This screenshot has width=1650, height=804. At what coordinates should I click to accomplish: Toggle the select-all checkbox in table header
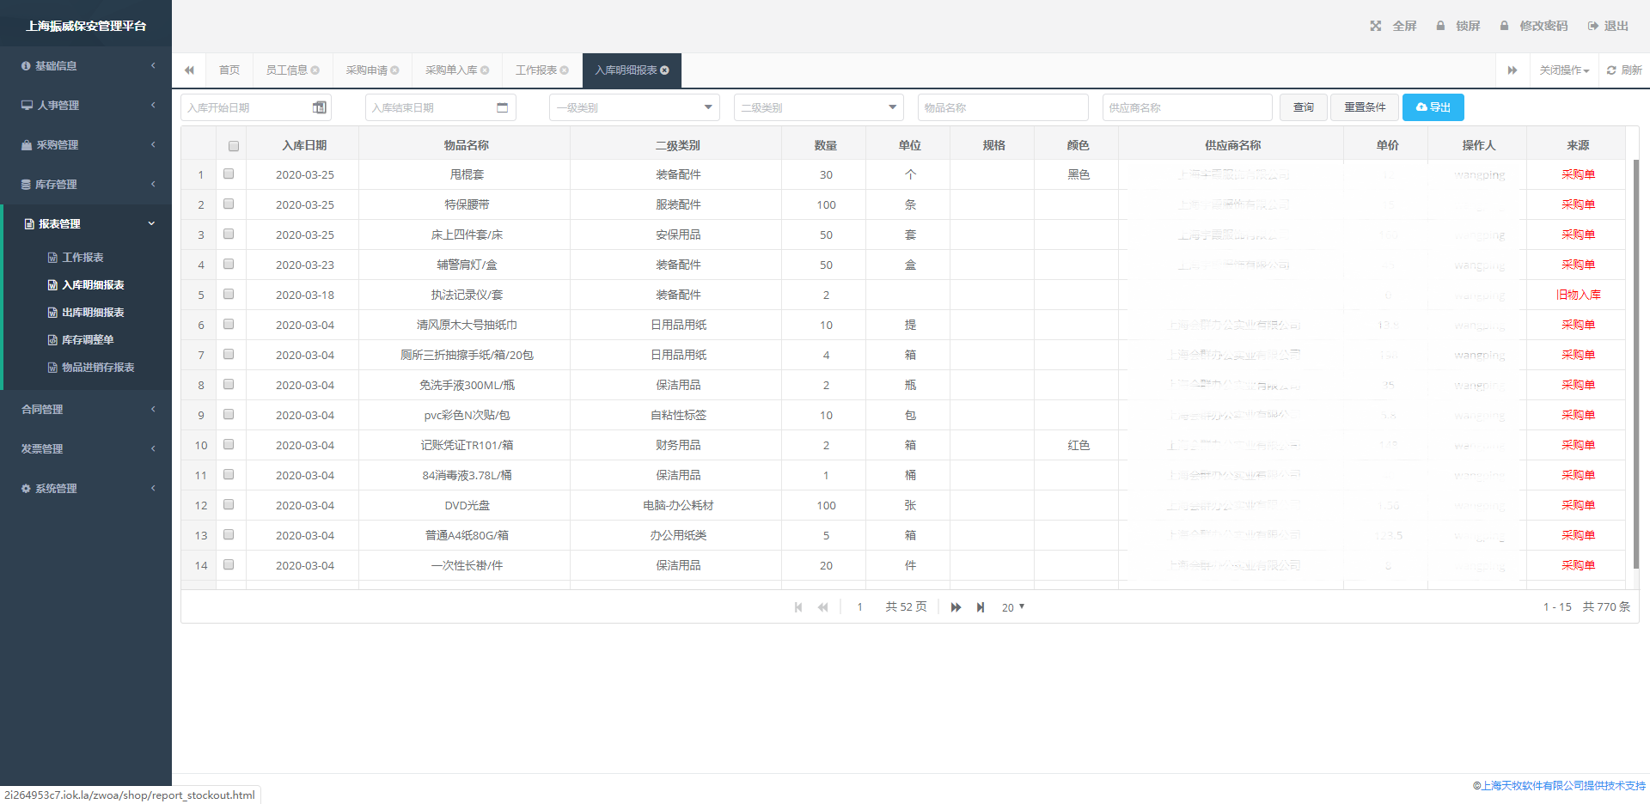click(x=233, y=146)
